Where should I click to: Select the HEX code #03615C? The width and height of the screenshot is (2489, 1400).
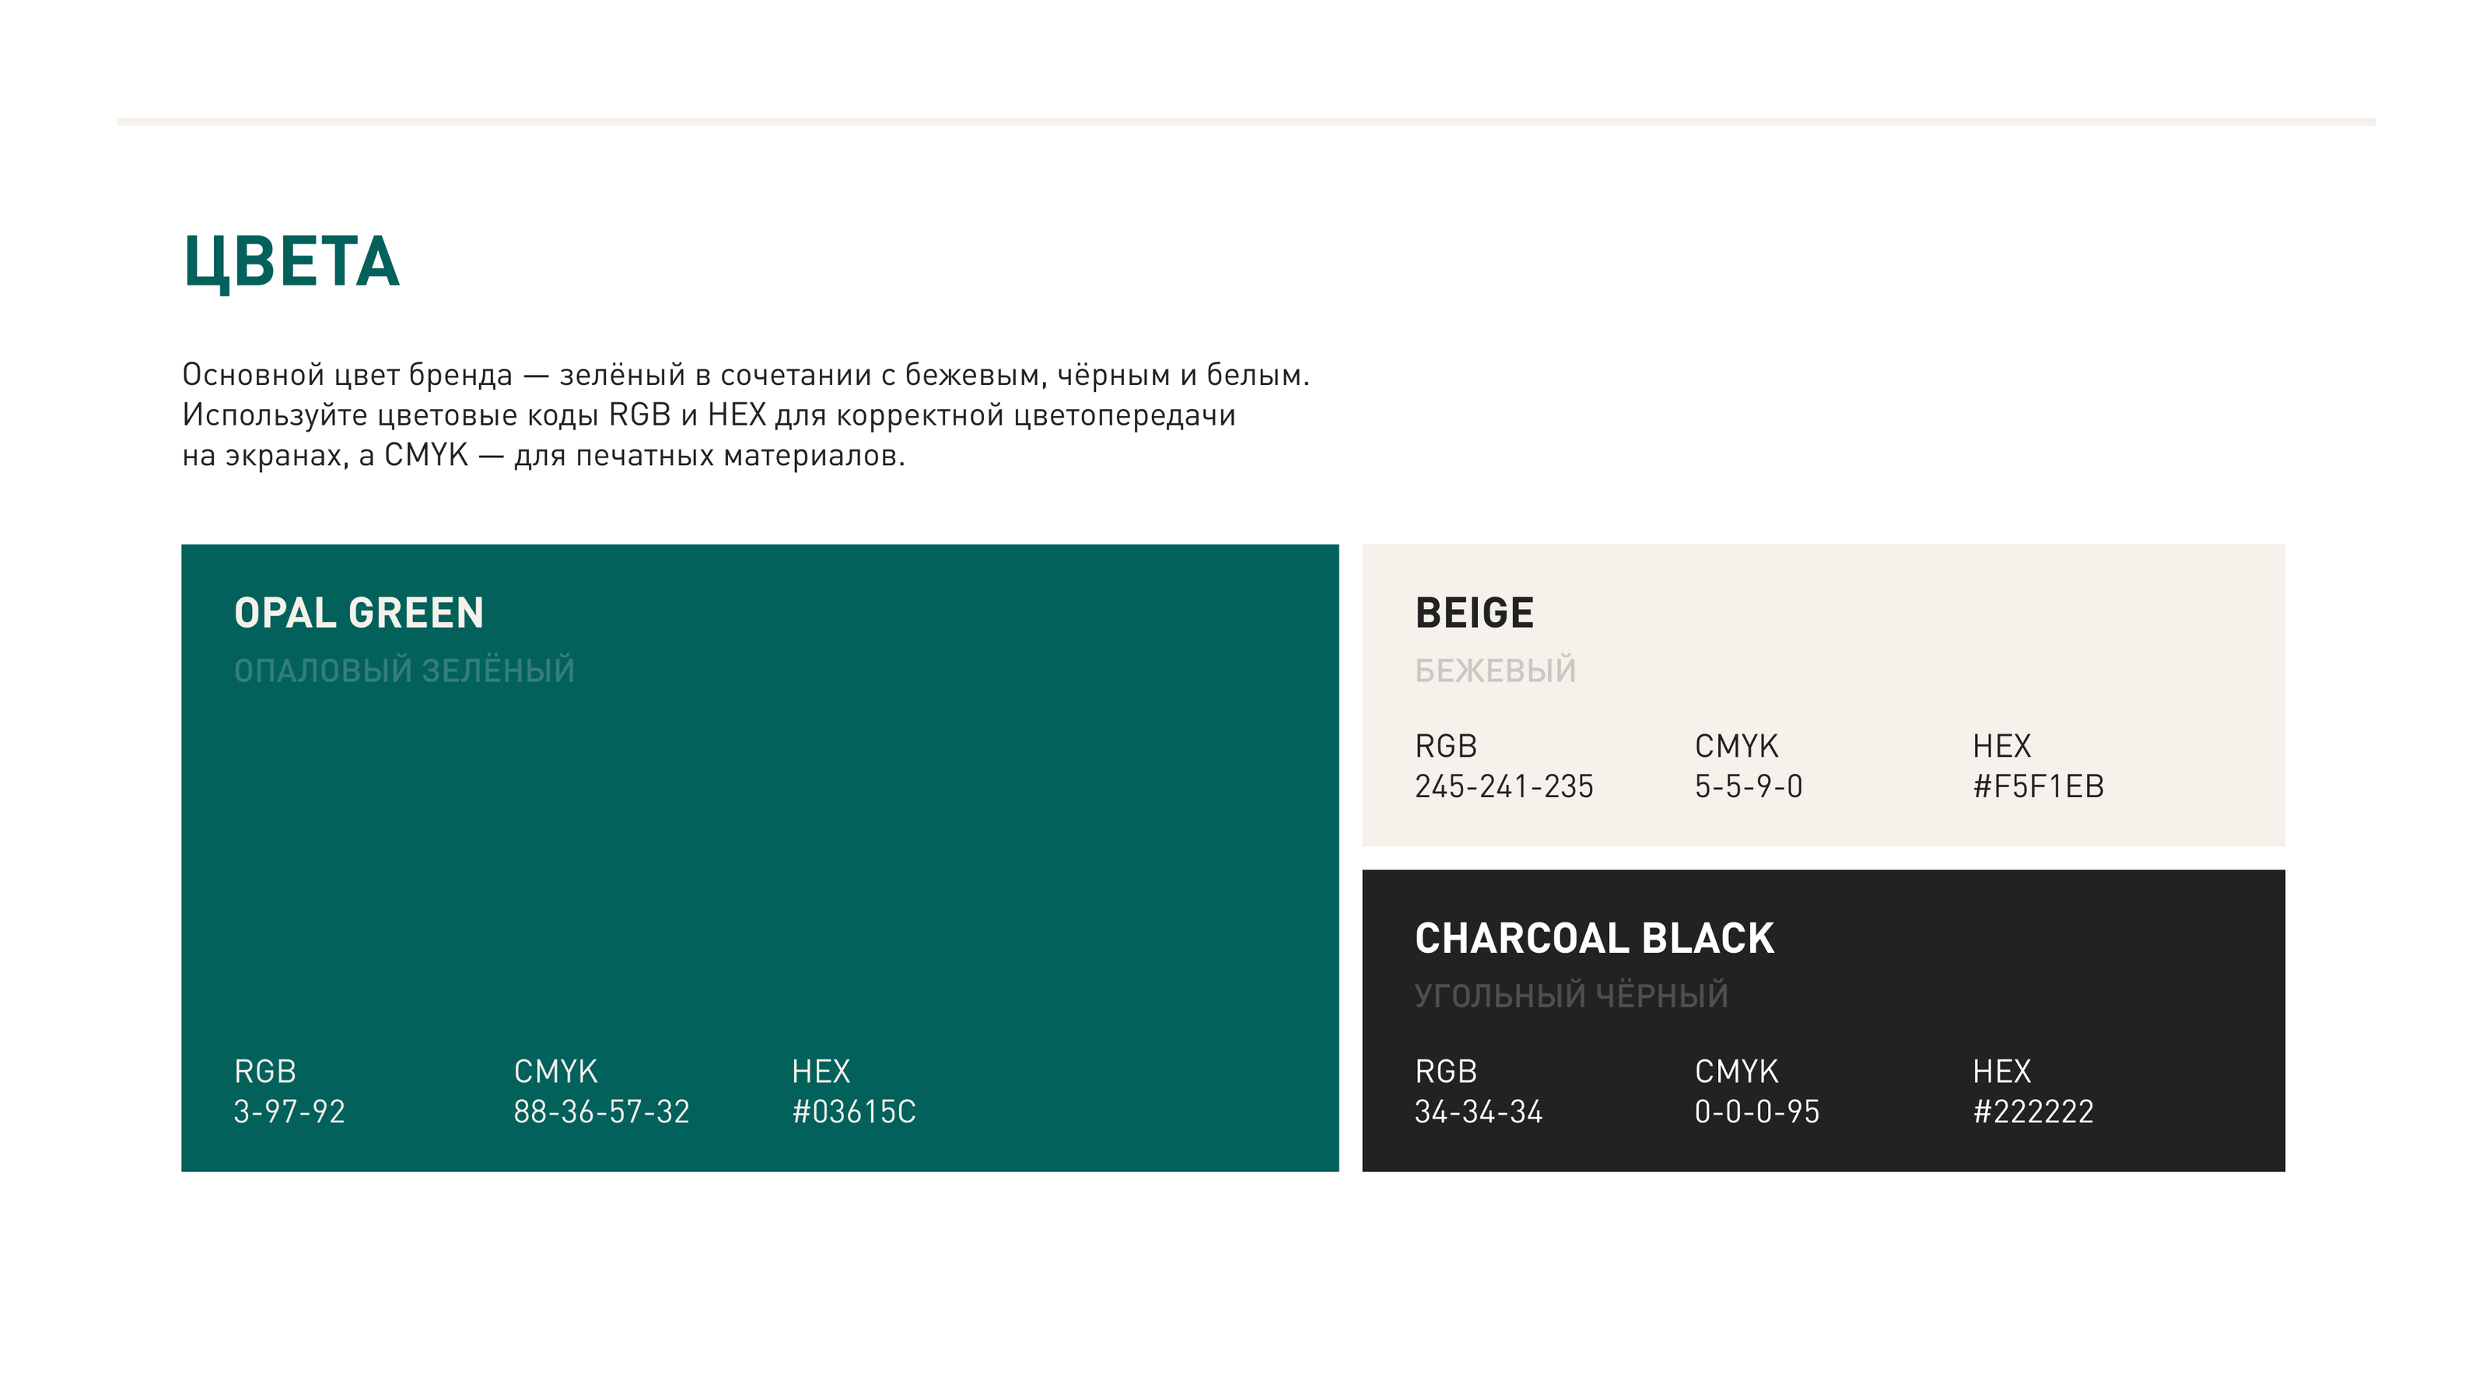[x=853, y=1112]
